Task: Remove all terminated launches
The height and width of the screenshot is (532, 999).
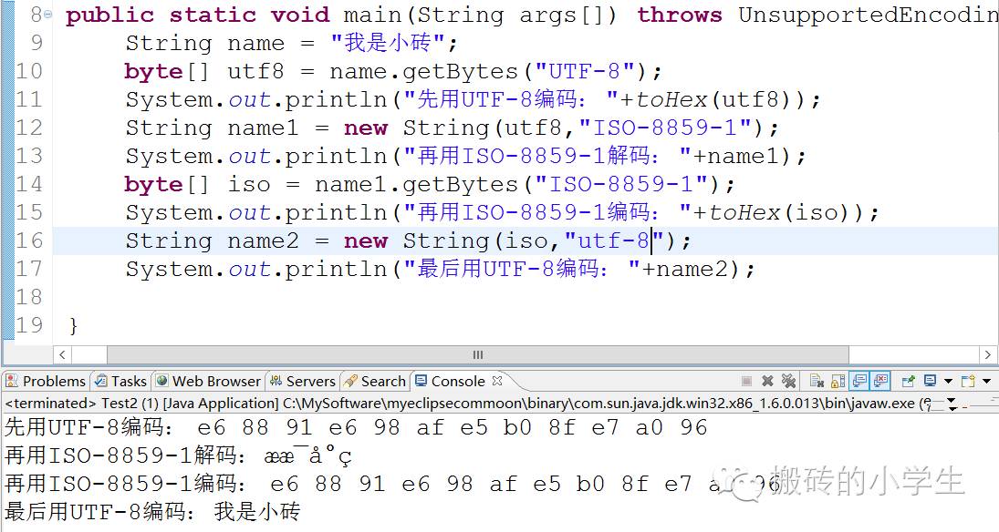Action: pos(789,381)
